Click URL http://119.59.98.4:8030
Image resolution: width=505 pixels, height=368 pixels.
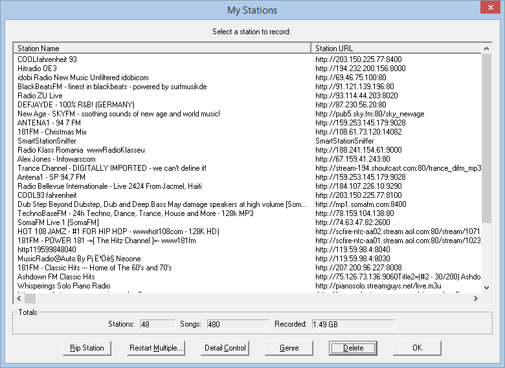click(x=353, y=259)
